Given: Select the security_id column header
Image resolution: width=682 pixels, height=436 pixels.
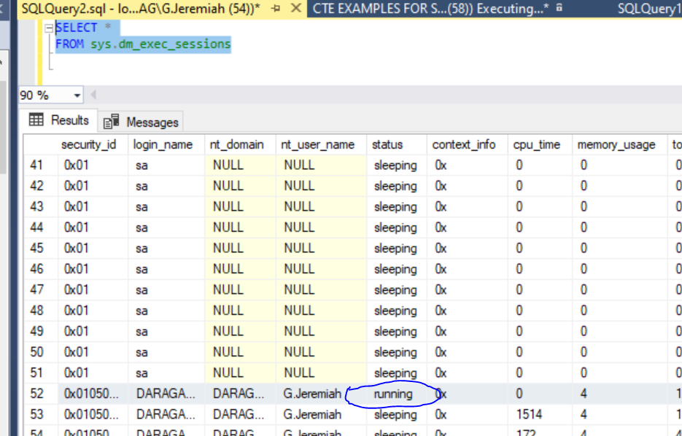Looking at the screenshot, I should point(89,144).
